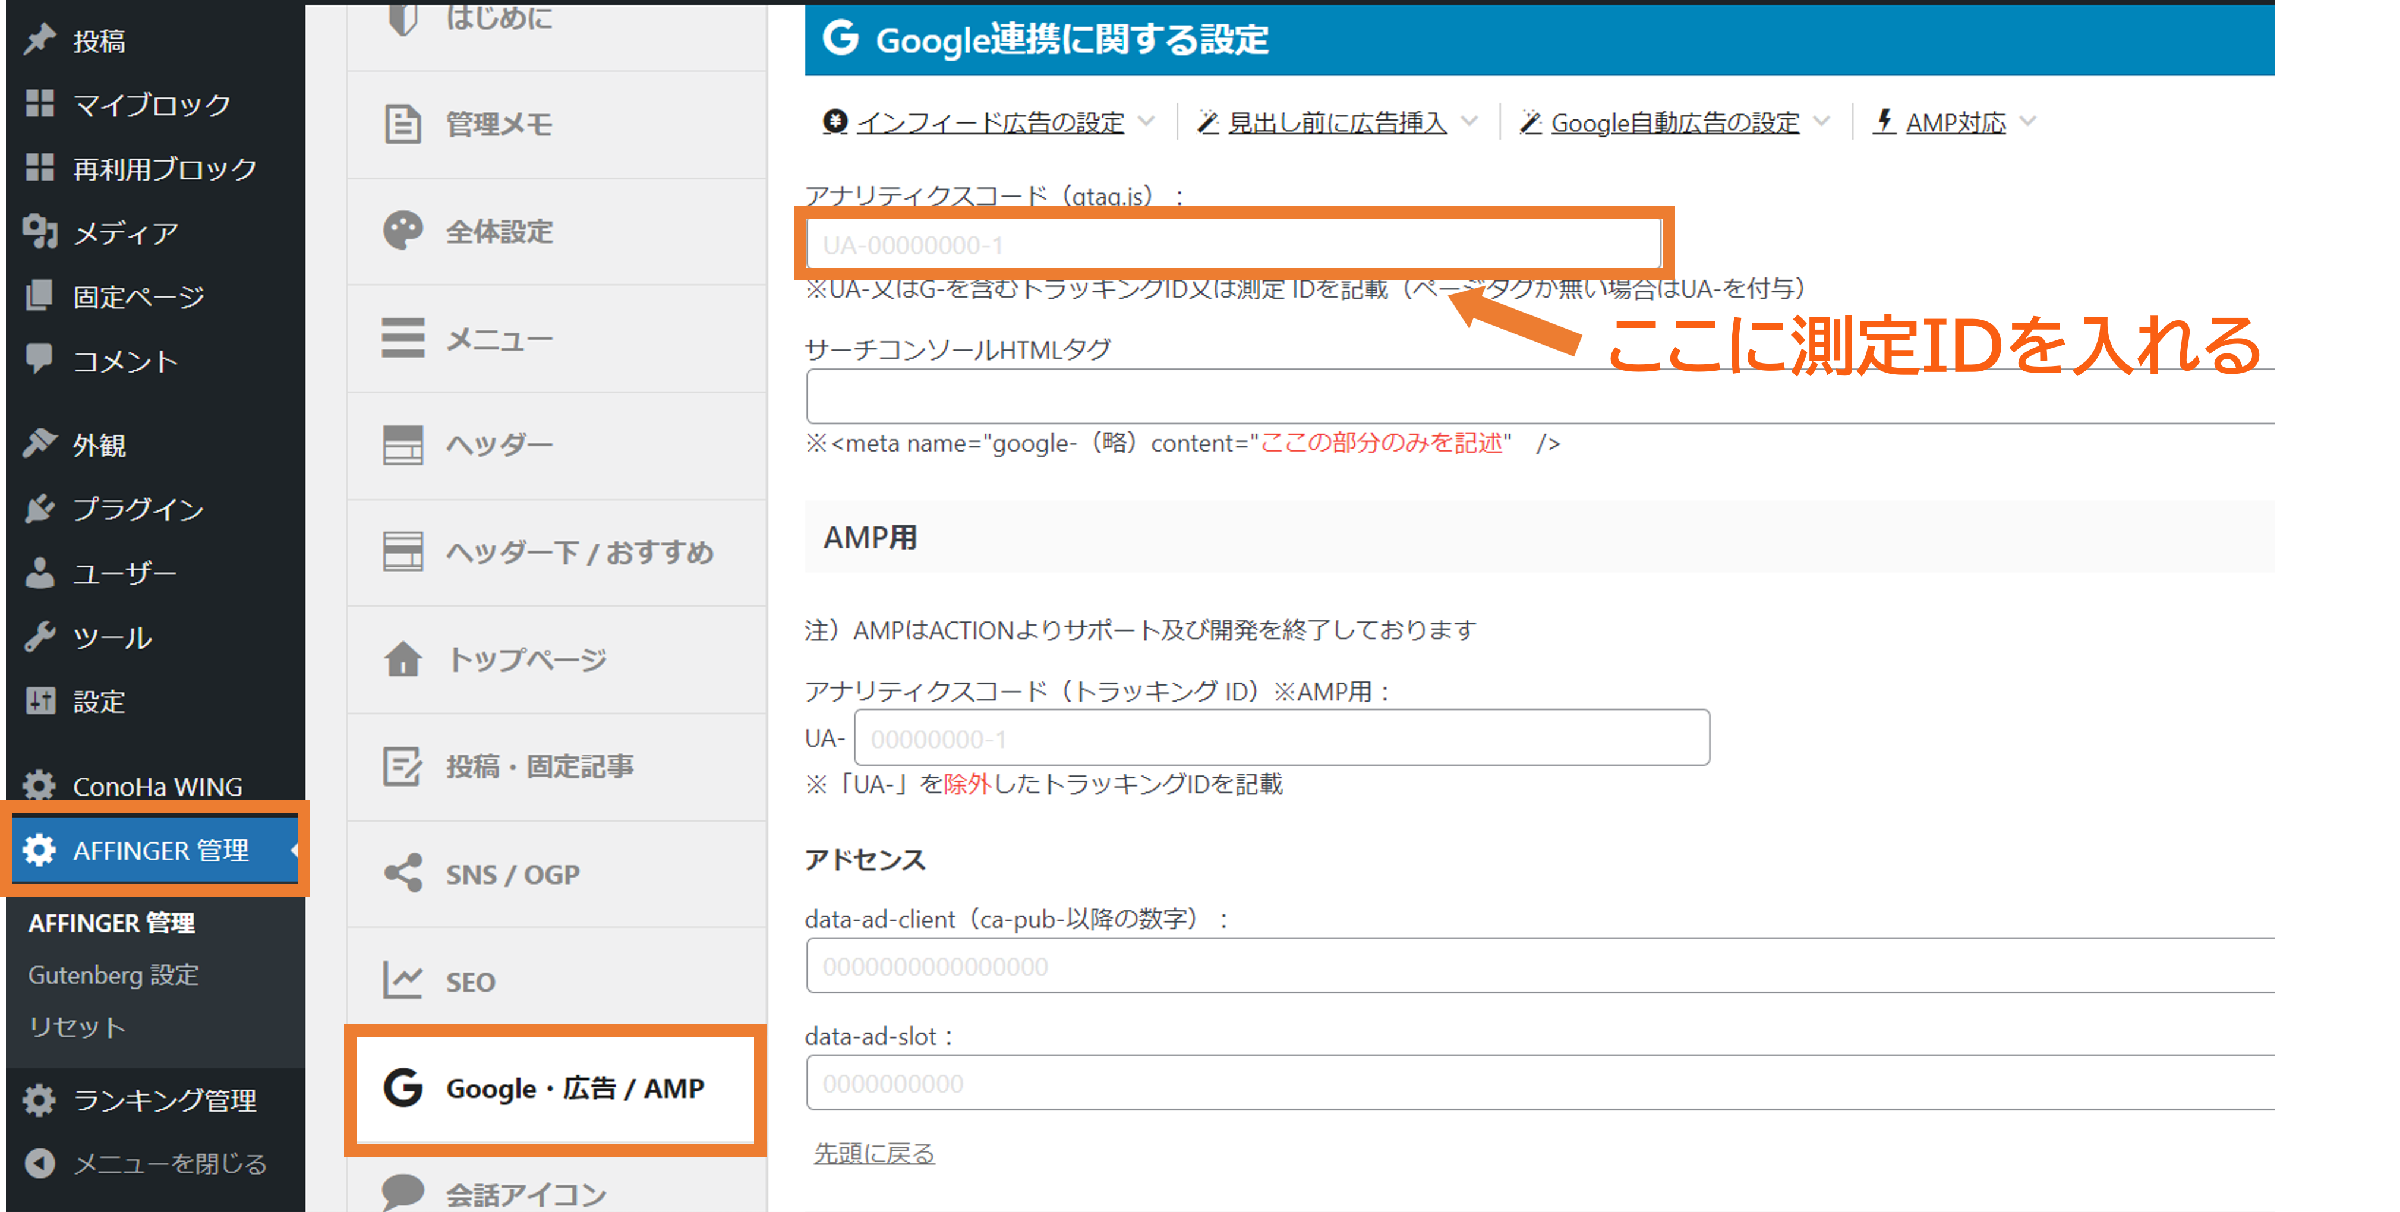Click the SEO chart icon
Screen dimensions: 2400x1212
click(402, 981)
